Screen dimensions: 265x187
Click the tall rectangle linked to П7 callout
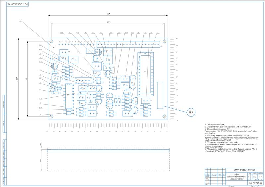pos(160,95)
